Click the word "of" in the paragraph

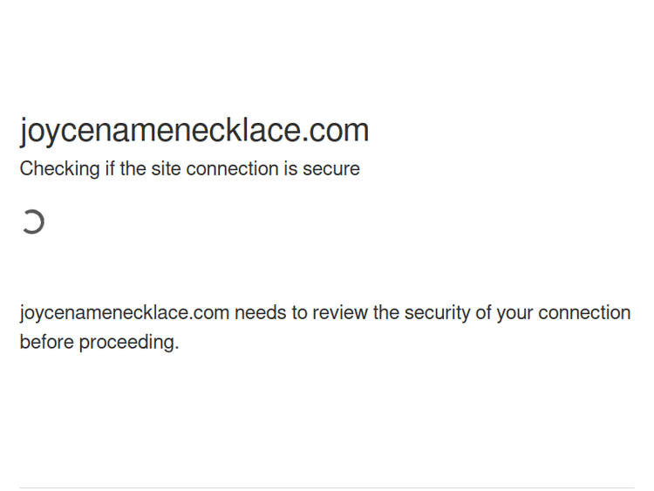tap(484, 313)
